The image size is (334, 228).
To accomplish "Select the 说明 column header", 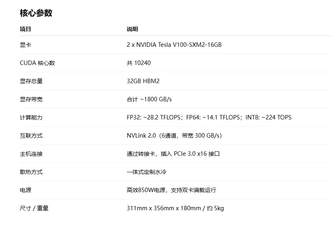I will 132,29.
